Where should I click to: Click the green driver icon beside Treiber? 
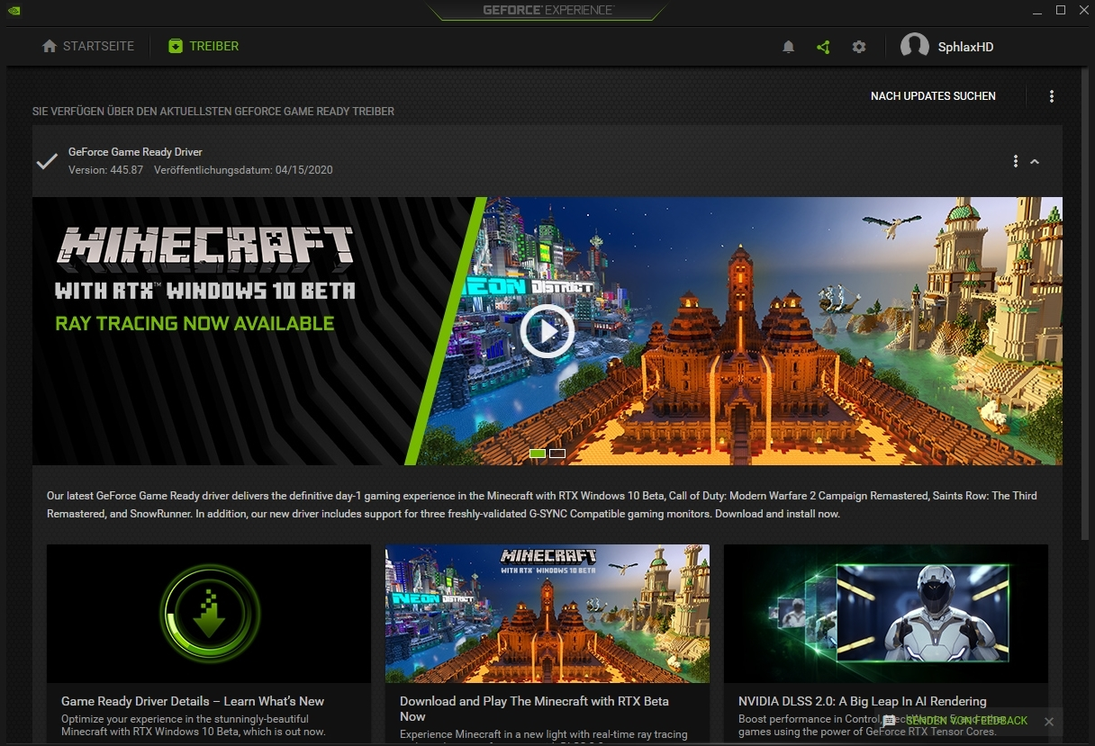[x=176, y=46]
